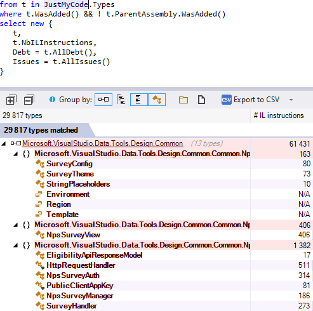
Task: Click JustMyCode in the query editor
Action: 66,4
